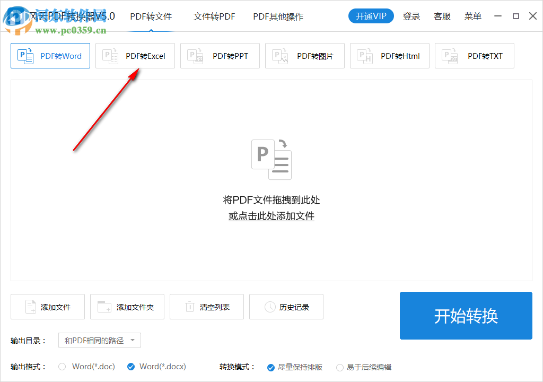
Task: Select the Word(*.doc) output format
Action: [x=62, y=366]
